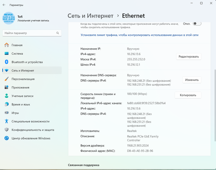Click the Главная home icon
The height and width of the screenshot is (170, 216).
(x=6, y=45)
